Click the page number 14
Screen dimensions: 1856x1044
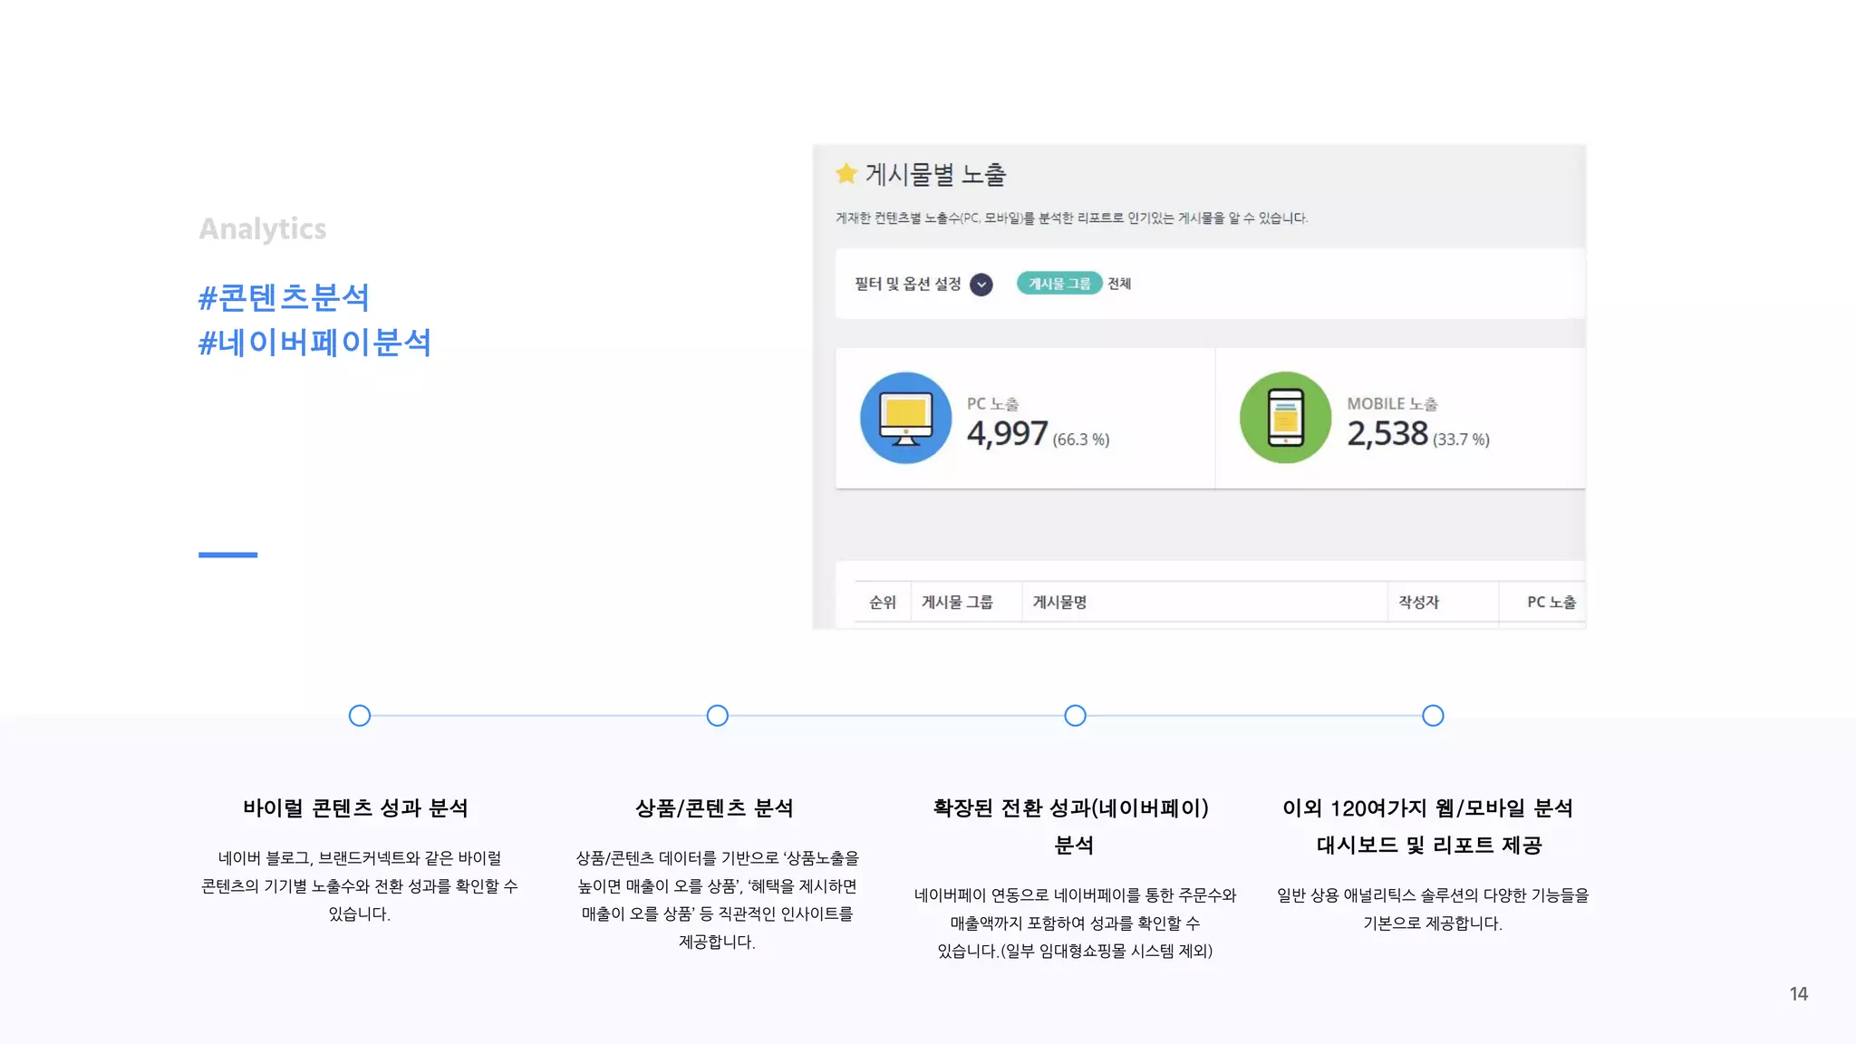tap(1799, 994)
